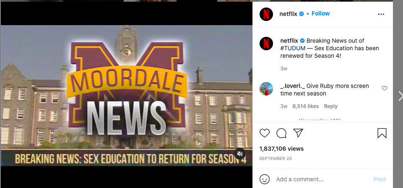This screenshot has width=403, height=188.
Task: Open the emoji picker smiley icon
Action: tap(265, 179)
